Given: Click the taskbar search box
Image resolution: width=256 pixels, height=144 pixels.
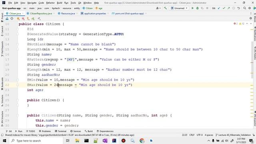Looking at the screenshot, I should pos(36,140).
